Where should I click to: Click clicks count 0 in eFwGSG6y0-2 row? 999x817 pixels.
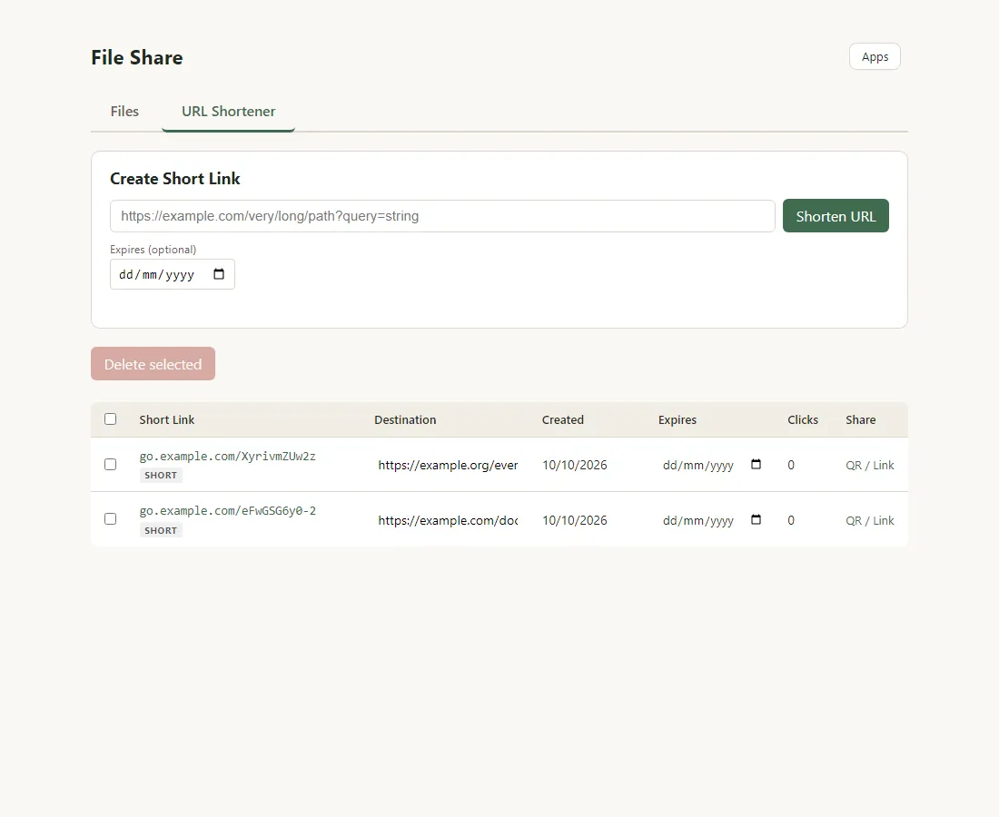click(791, 520)
